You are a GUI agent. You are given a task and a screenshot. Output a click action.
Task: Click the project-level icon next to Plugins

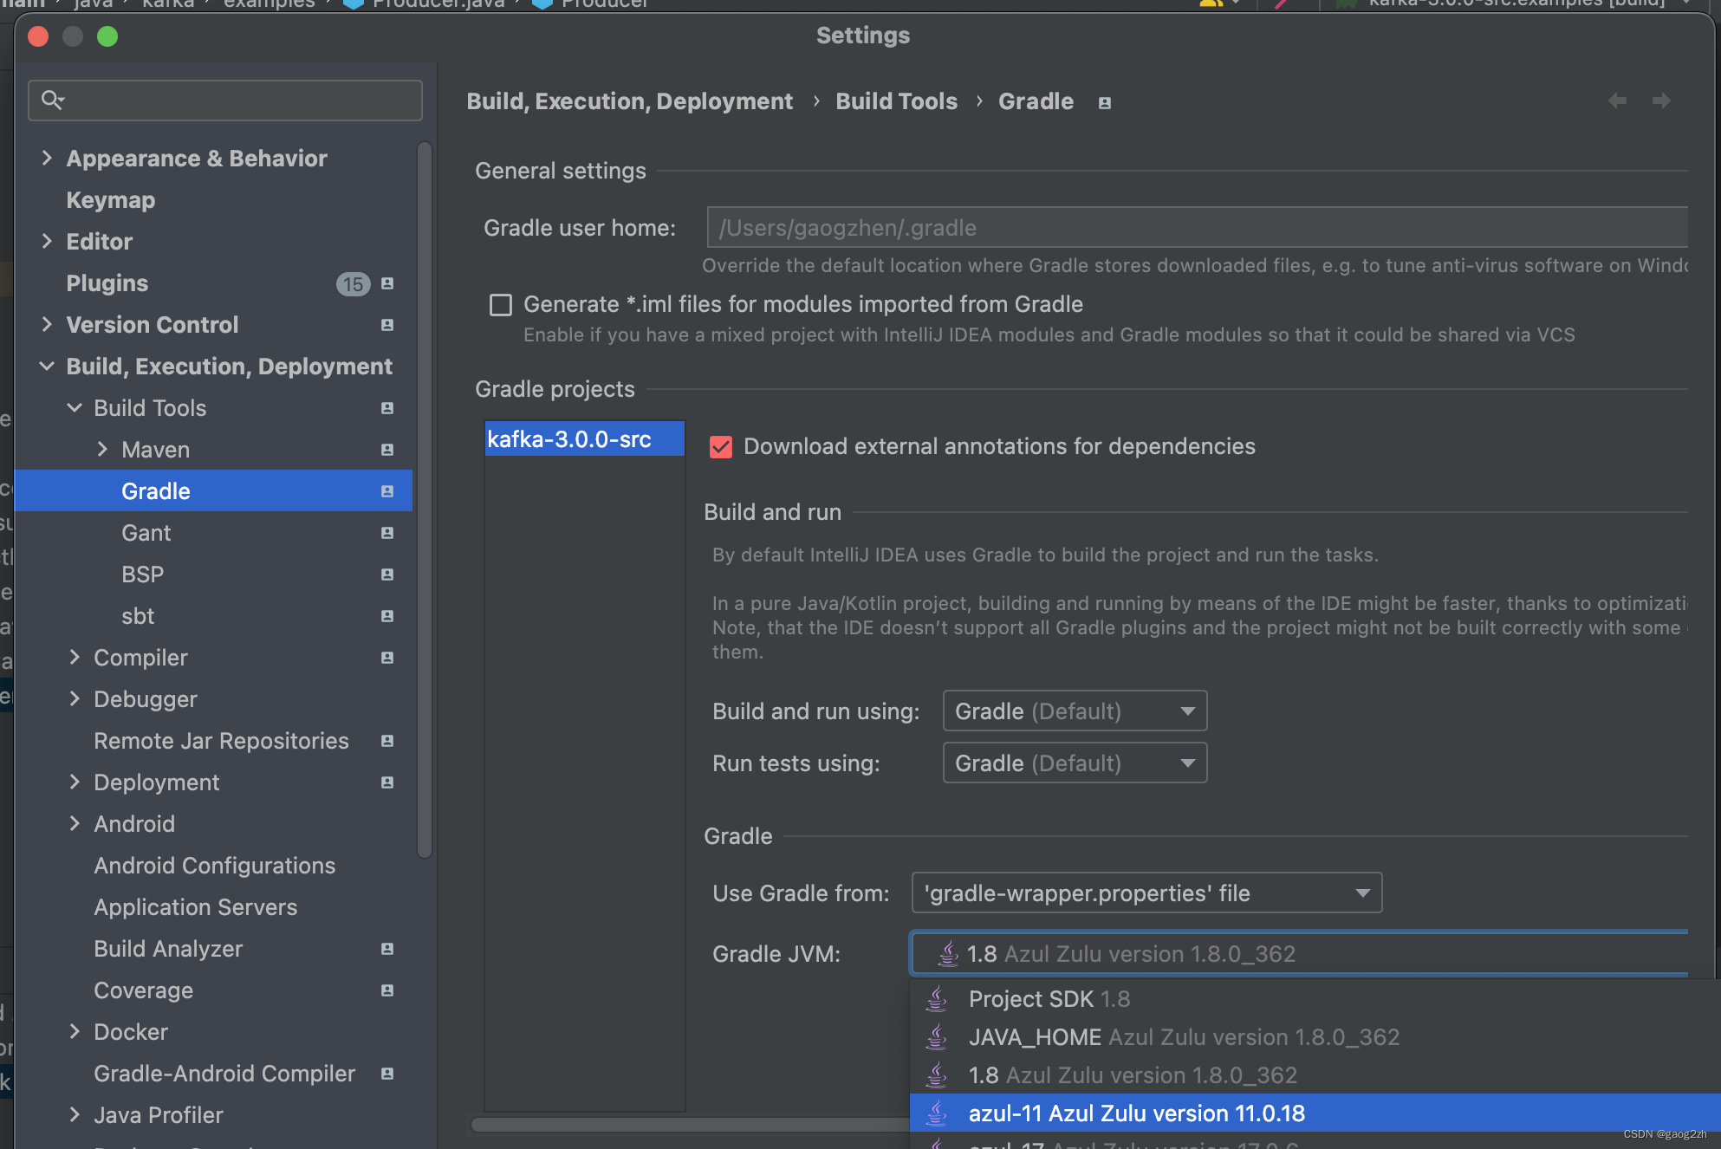tap(387, 283)
